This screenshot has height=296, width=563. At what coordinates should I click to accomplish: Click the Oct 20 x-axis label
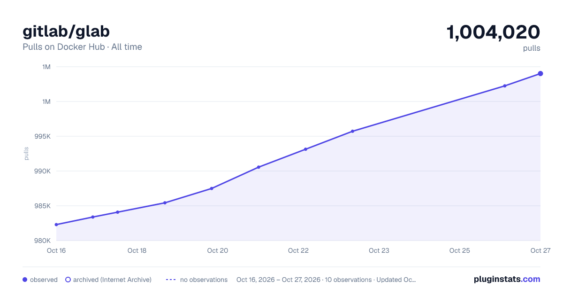pyautogui.click(x=218, y=250)
